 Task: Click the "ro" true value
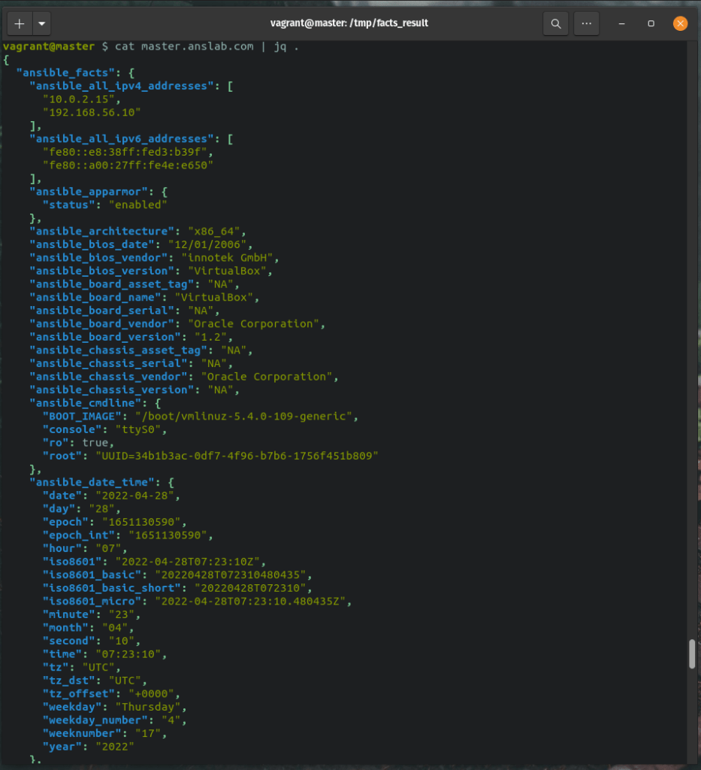[95, 443]
